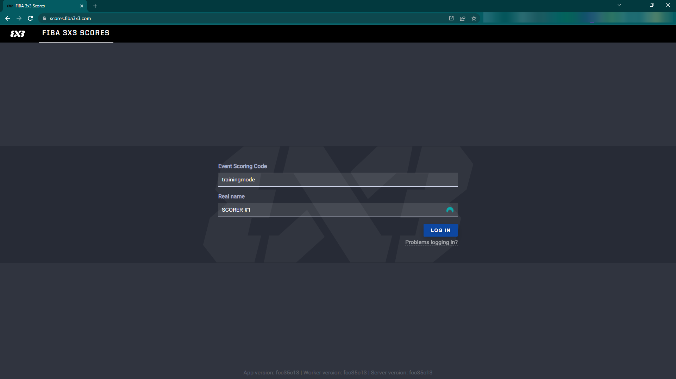Click the Real name label
The width and height of the screenshot is (676, 379).
coord(231,197)
